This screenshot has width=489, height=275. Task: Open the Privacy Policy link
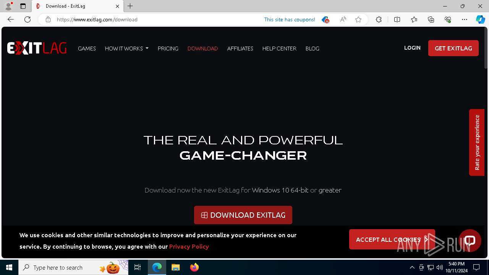point(189,246)
